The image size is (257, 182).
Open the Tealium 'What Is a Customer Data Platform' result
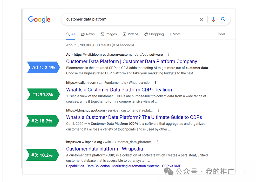[x=119, y=90]
